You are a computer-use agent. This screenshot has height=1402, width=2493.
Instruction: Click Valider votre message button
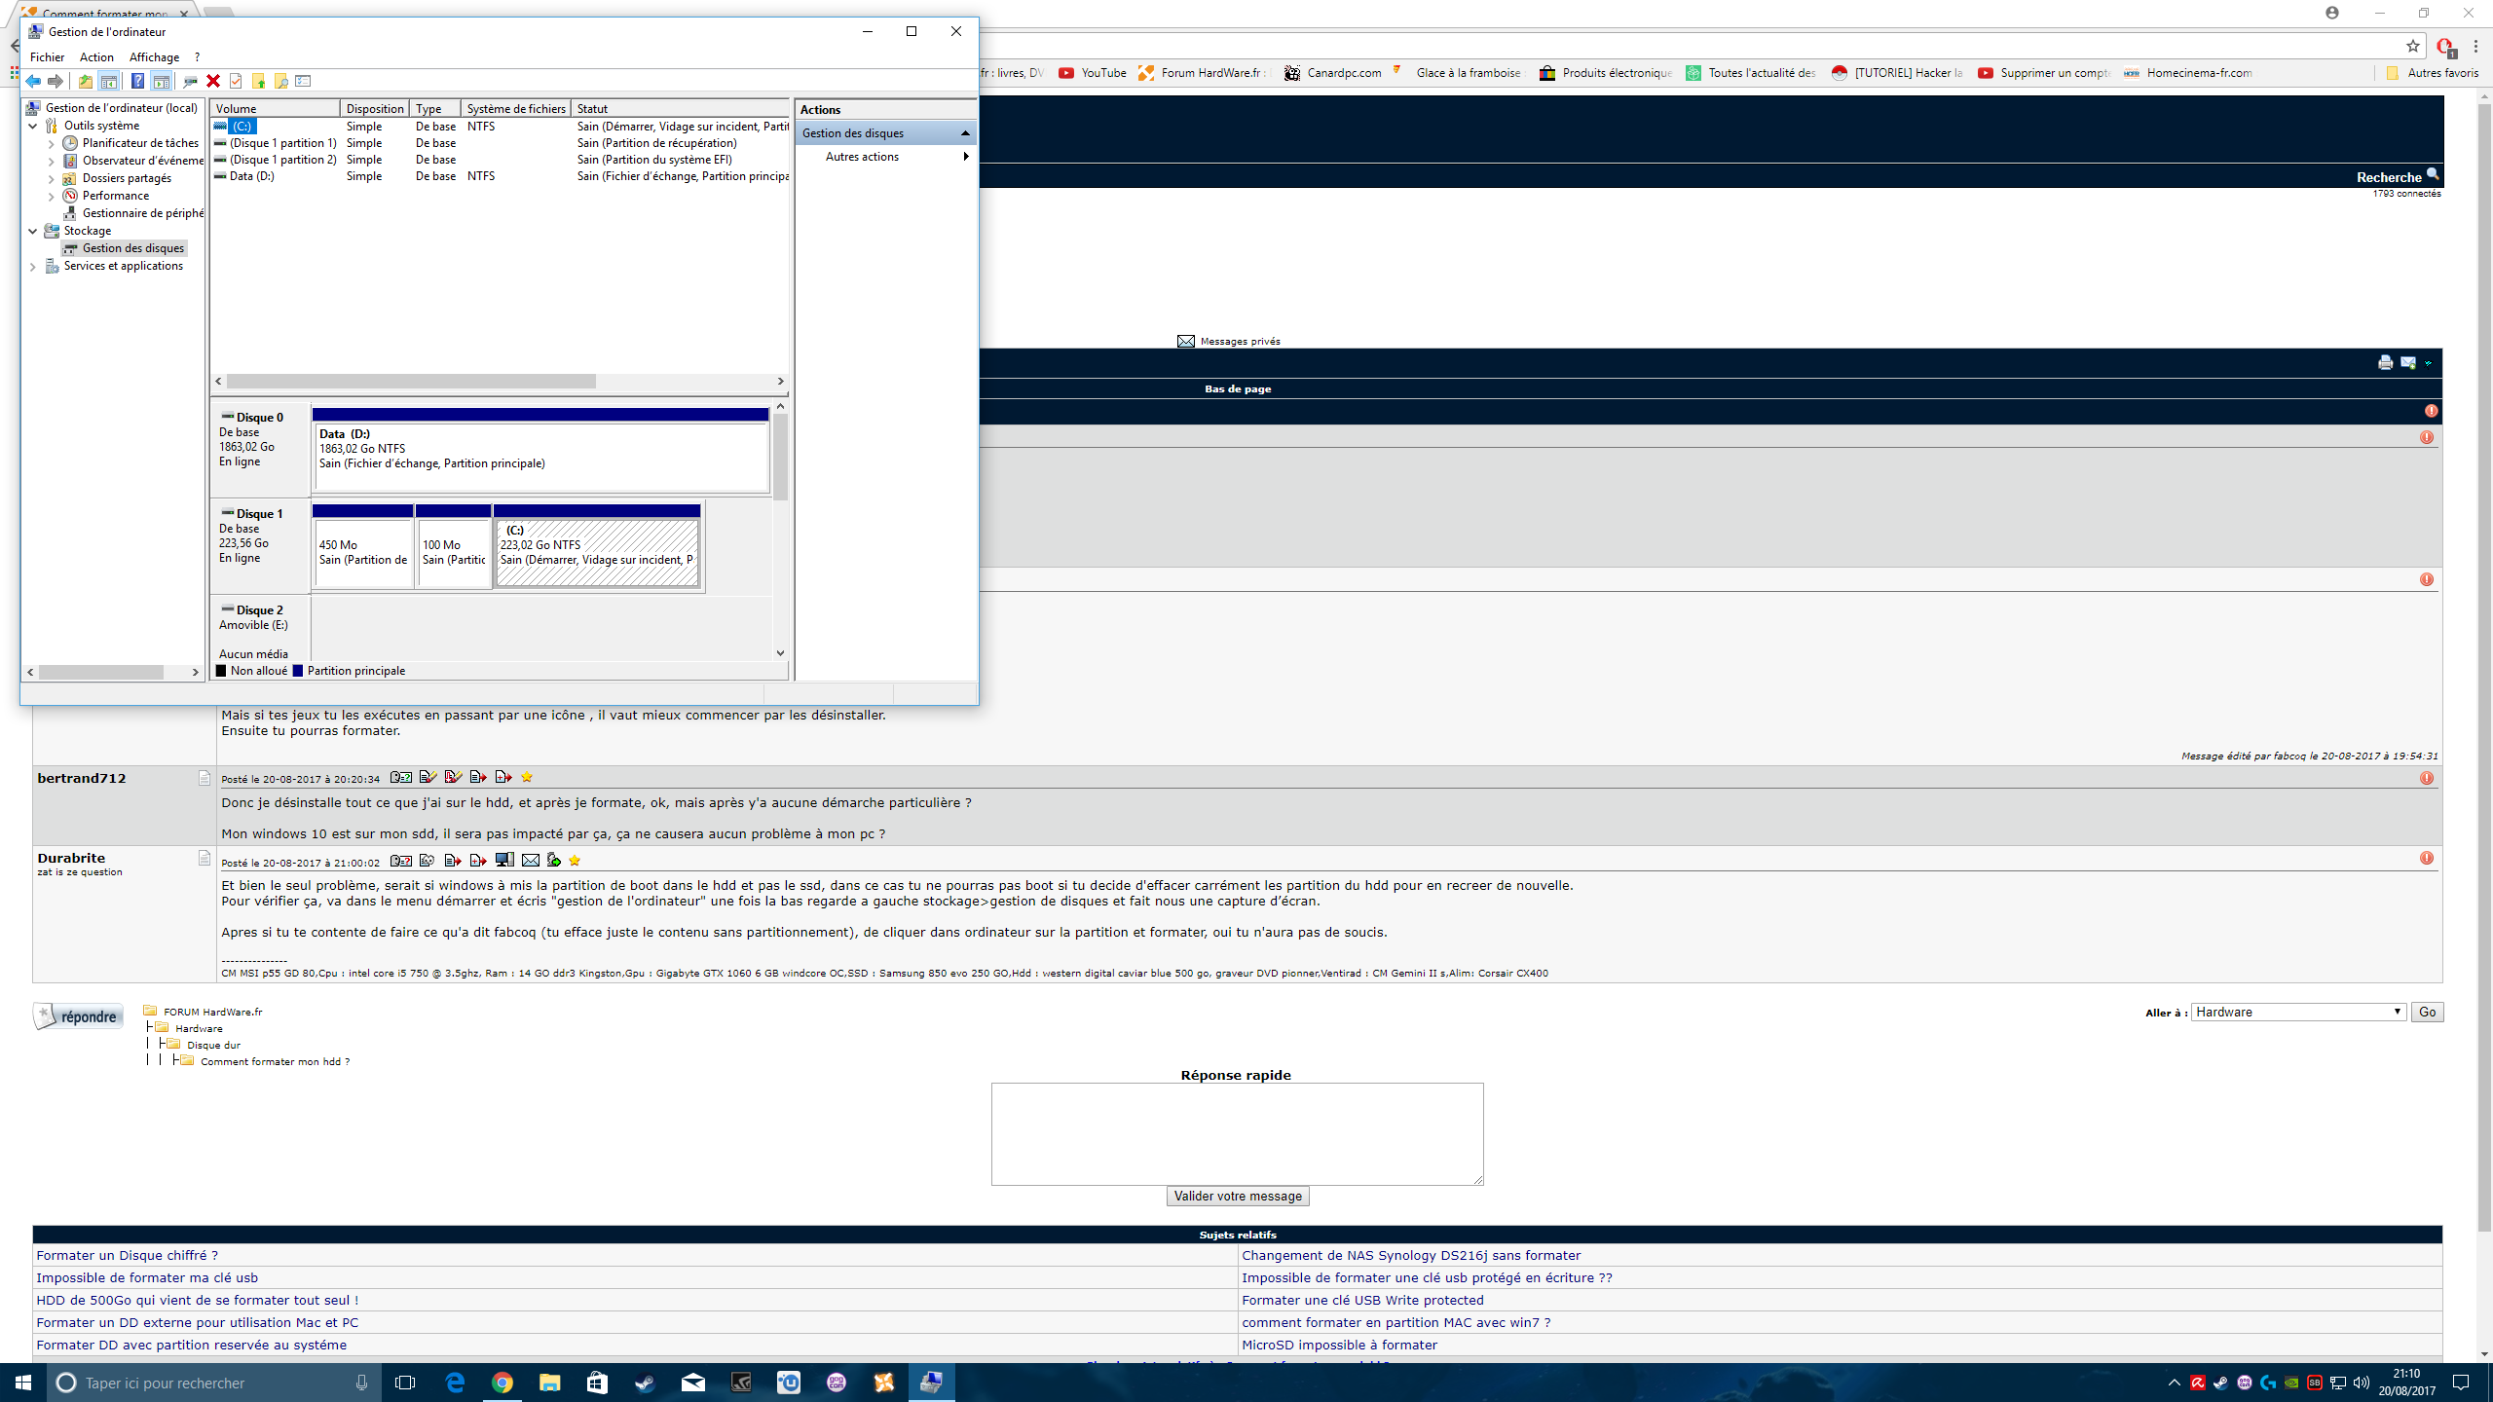click(1237, 1196)
